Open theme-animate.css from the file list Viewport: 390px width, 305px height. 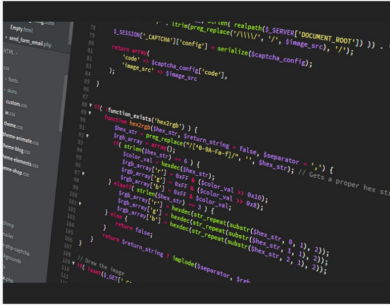[x=21, y=139]
